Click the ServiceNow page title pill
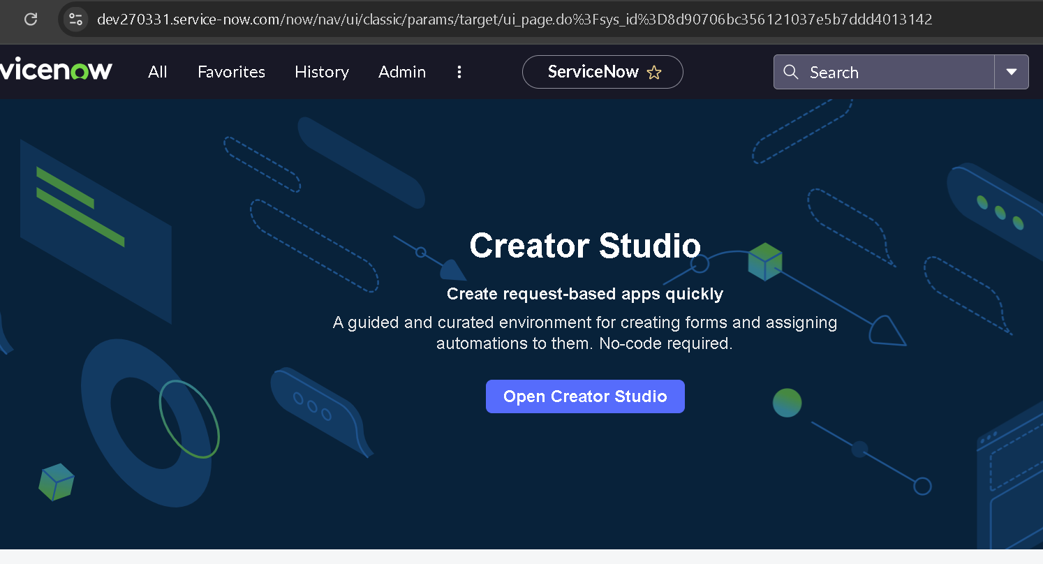The height and width of the screenshot is (564, 1043). [602, 72]
